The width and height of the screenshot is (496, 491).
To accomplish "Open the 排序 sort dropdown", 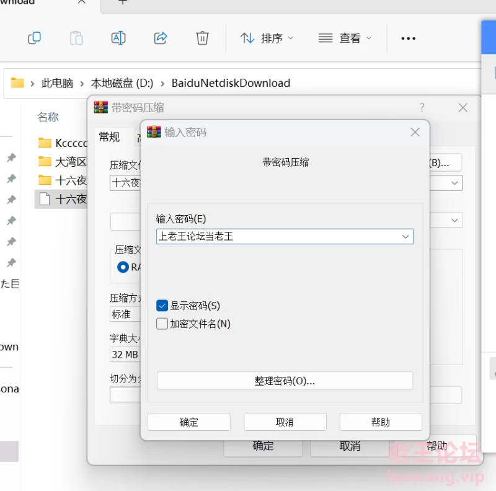I will click(267, 38).
